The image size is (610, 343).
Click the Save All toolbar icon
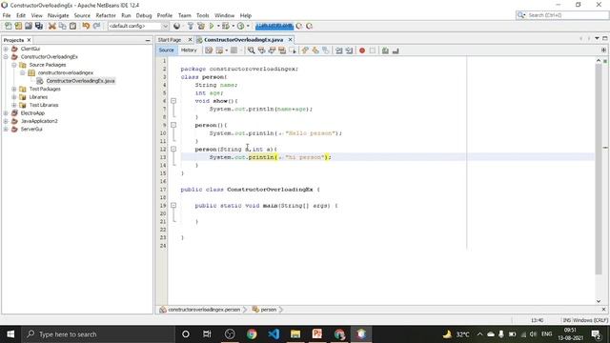(39, 26)
